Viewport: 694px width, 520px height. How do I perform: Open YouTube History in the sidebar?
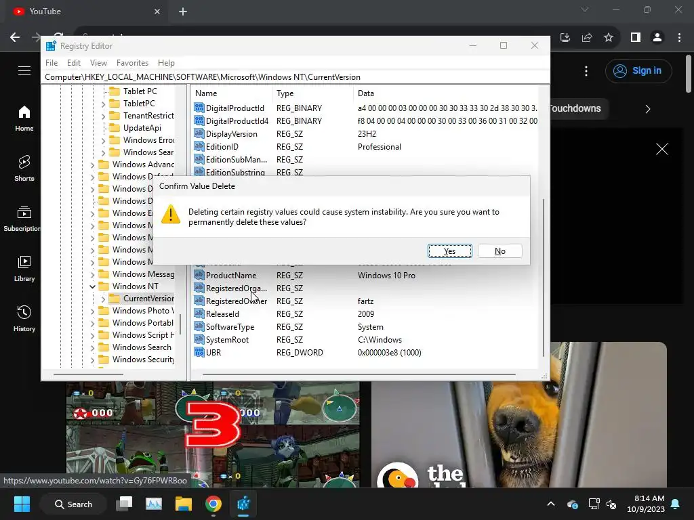click(x=24, y=318)
